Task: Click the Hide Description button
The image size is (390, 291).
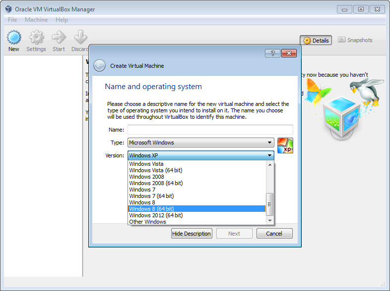Action: pyautogui.click(x=192, y=234)
